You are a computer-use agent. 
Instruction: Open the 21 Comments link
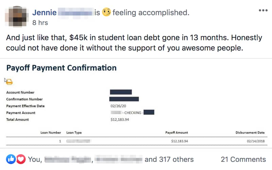tap(243, 159)
